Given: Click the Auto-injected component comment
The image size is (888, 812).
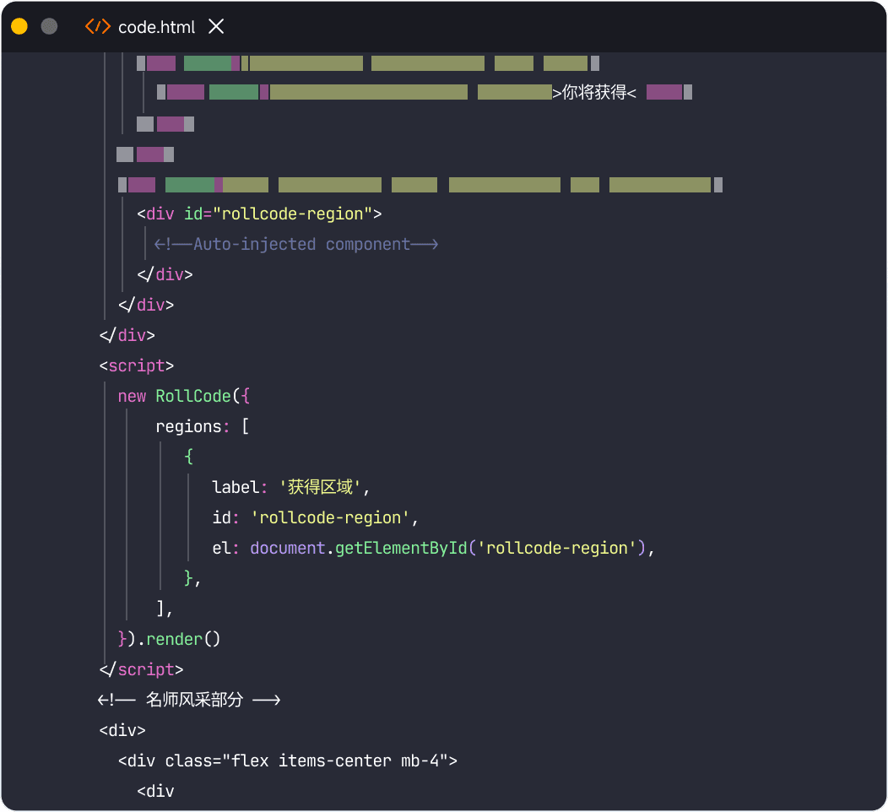Looking at the screenshot, I should 296,244.
